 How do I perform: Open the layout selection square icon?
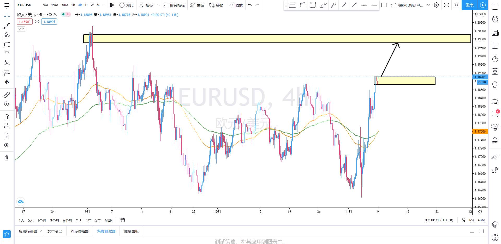point(384,5)
